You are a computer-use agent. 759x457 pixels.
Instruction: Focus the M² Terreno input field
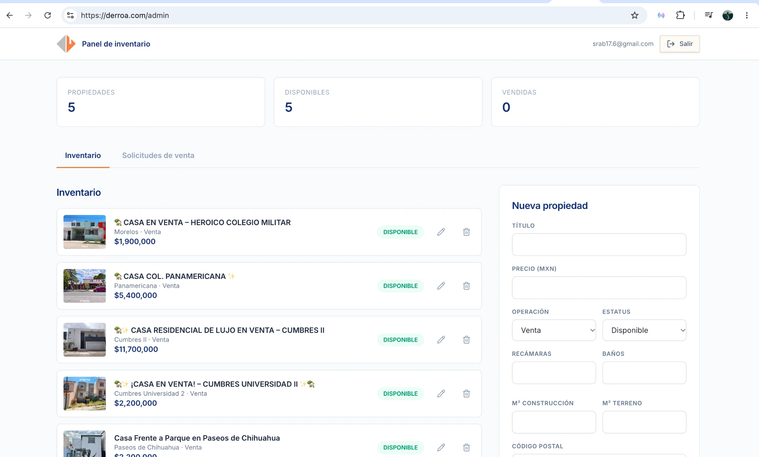pos(644,422)
